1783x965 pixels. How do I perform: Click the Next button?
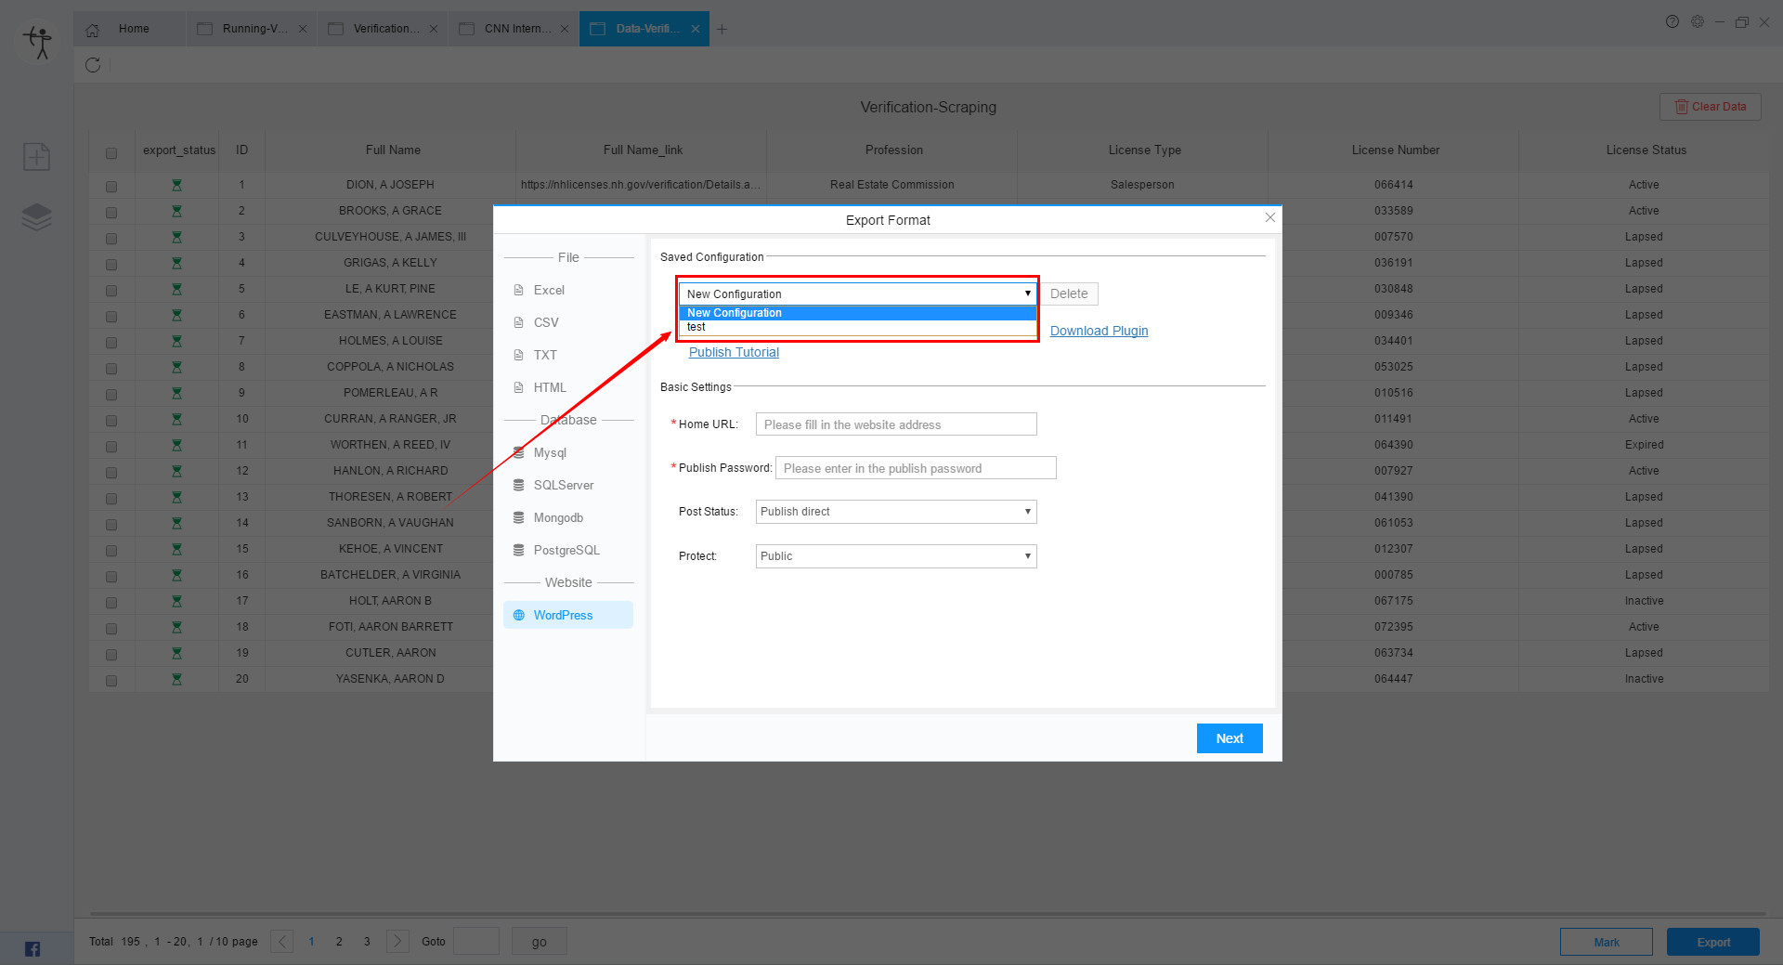(1230, 738)
